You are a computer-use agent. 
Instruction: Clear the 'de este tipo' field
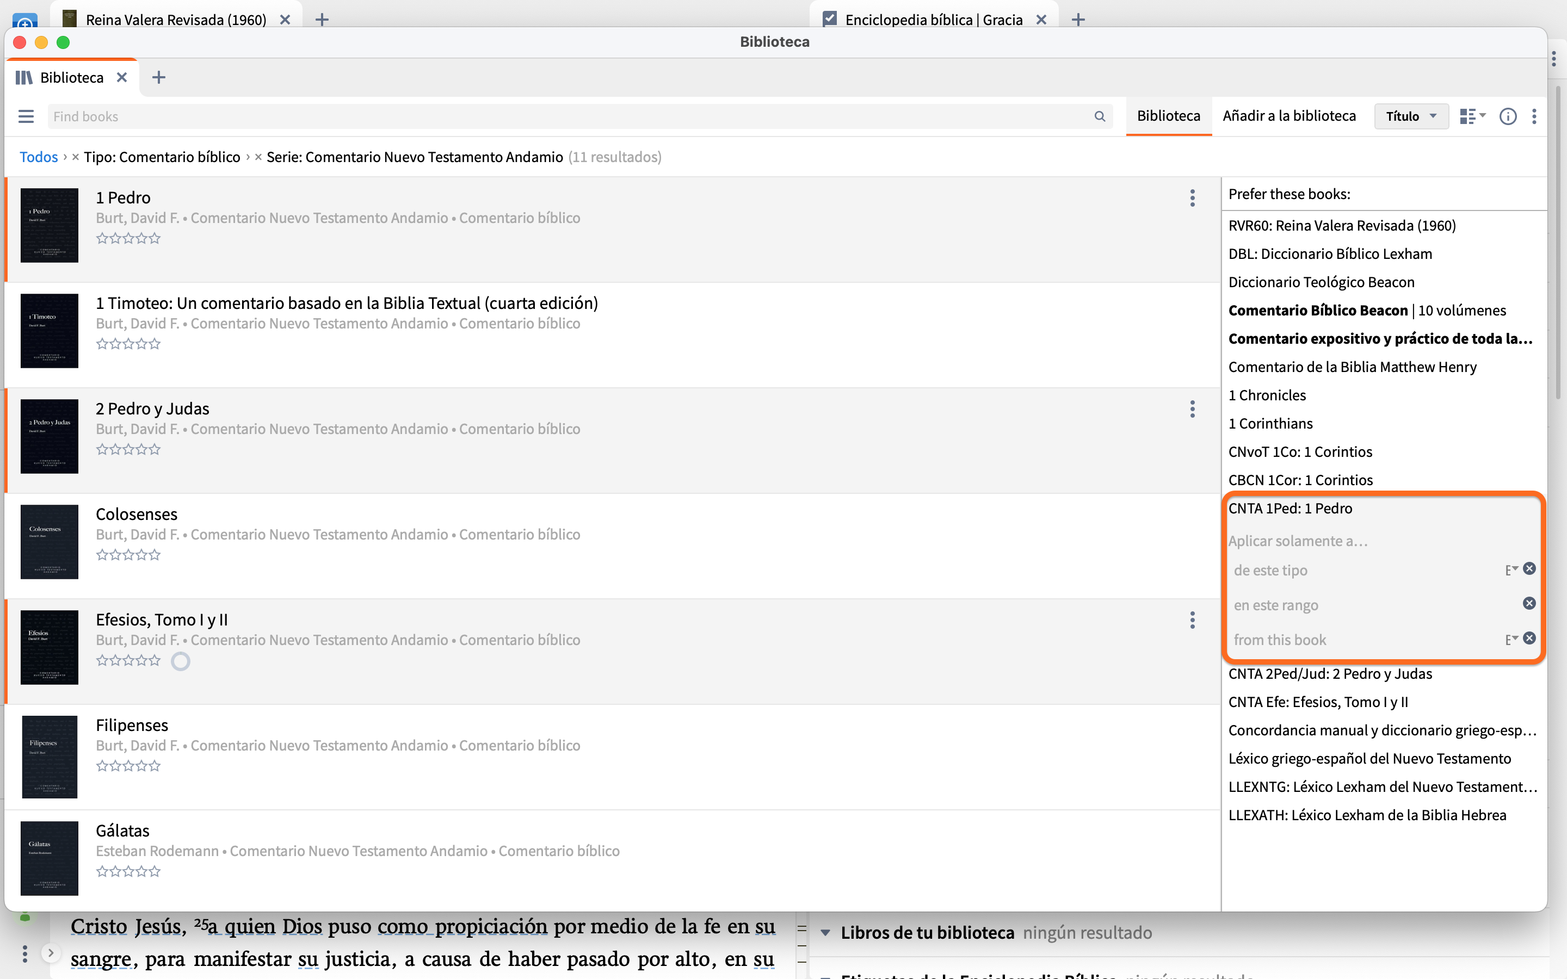click(1529, 568)
